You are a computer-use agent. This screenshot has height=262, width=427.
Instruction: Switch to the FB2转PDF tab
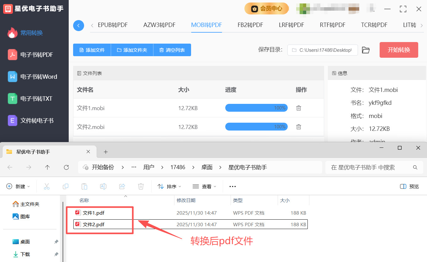tap(250, 25)
